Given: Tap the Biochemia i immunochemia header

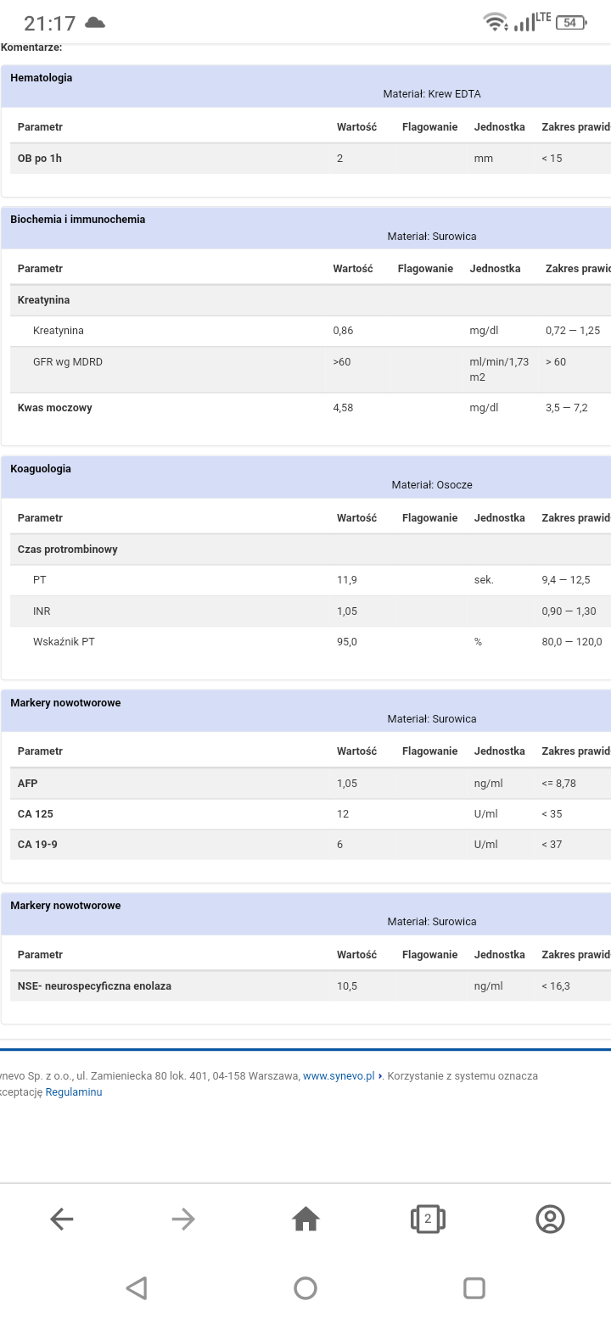Looking at the screenshot, I should (78, 220).
